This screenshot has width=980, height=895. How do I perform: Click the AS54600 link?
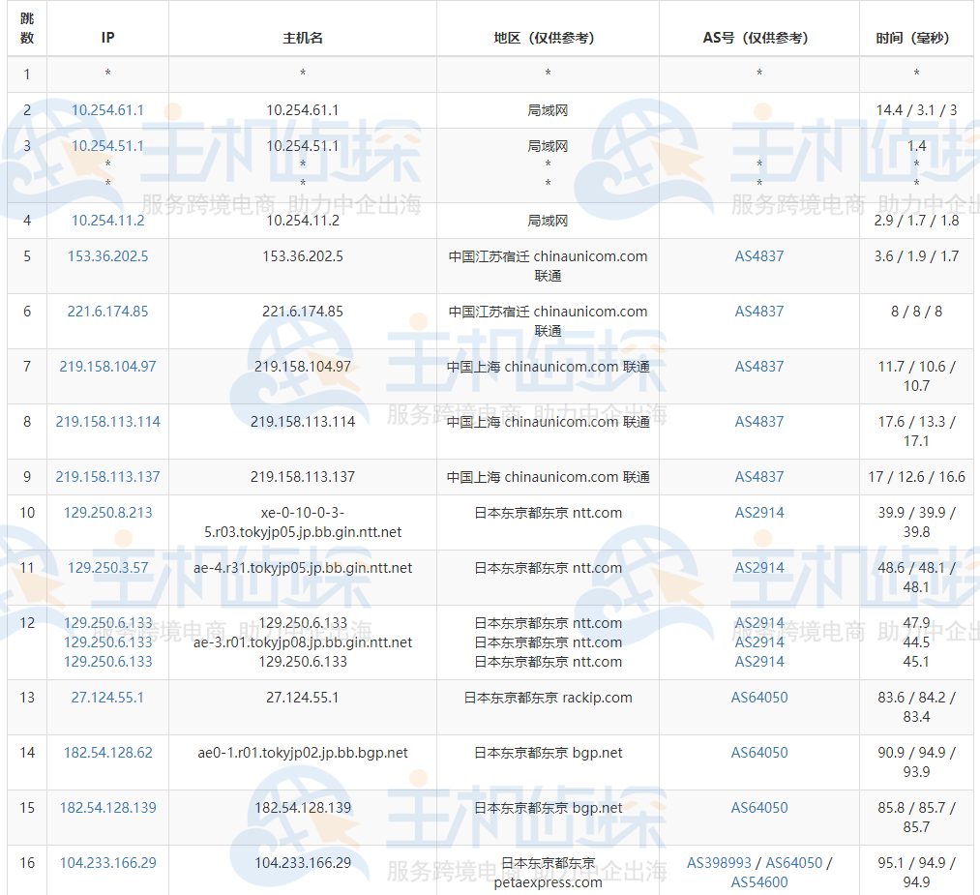759,882
